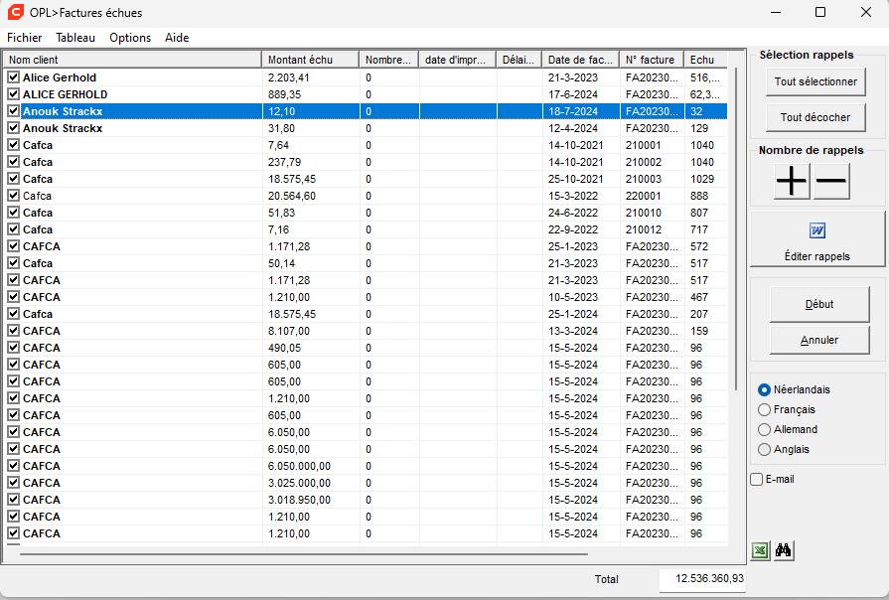889x600 pixels.
Task: Click amount cell 51,83
Action: point(311,213)
